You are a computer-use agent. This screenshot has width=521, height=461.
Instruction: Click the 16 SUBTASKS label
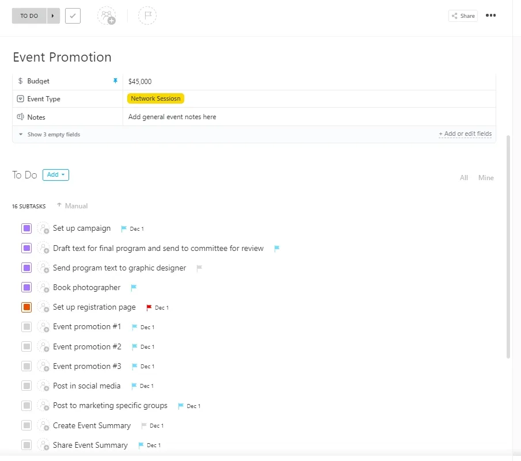pos(29,206)
